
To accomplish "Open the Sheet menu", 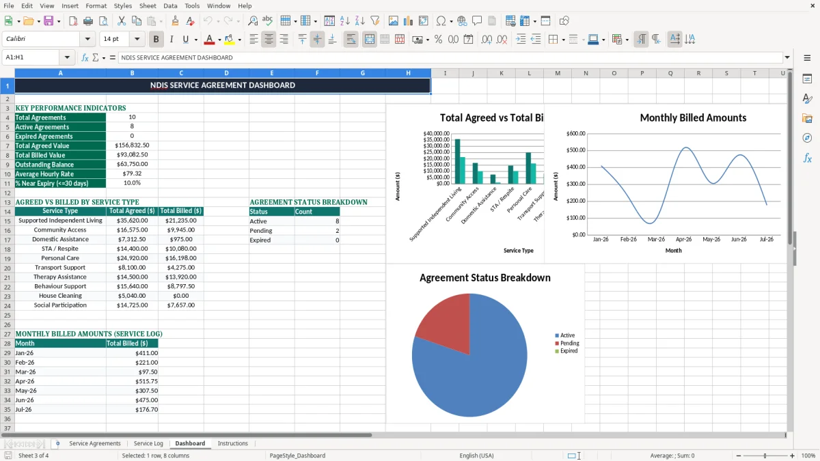I will pyautogui.click(x=148, y=5).
